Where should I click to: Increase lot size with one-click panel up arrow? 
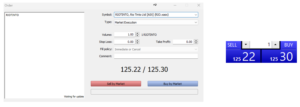(x=275, y=45)
